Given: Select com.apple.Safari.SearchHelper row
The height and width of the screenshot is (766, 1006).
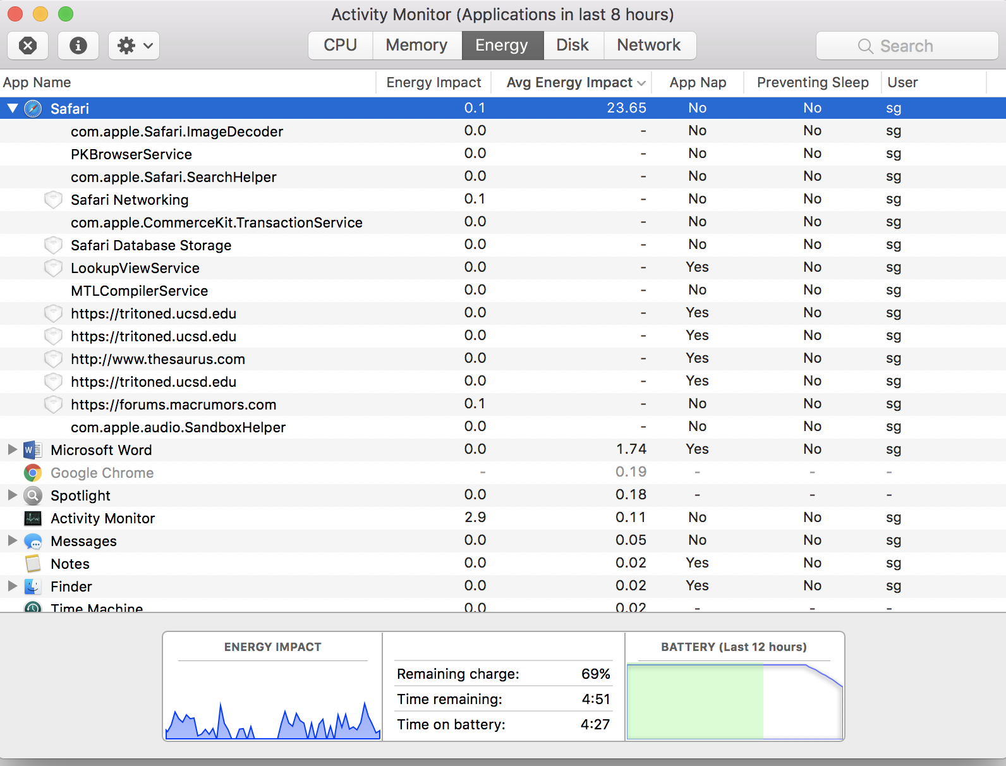Looking at the screenshot, I should click(x=503, y=177).
